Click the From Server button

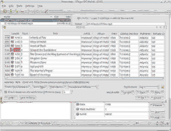pyautogui.click(x=57, y=87)
